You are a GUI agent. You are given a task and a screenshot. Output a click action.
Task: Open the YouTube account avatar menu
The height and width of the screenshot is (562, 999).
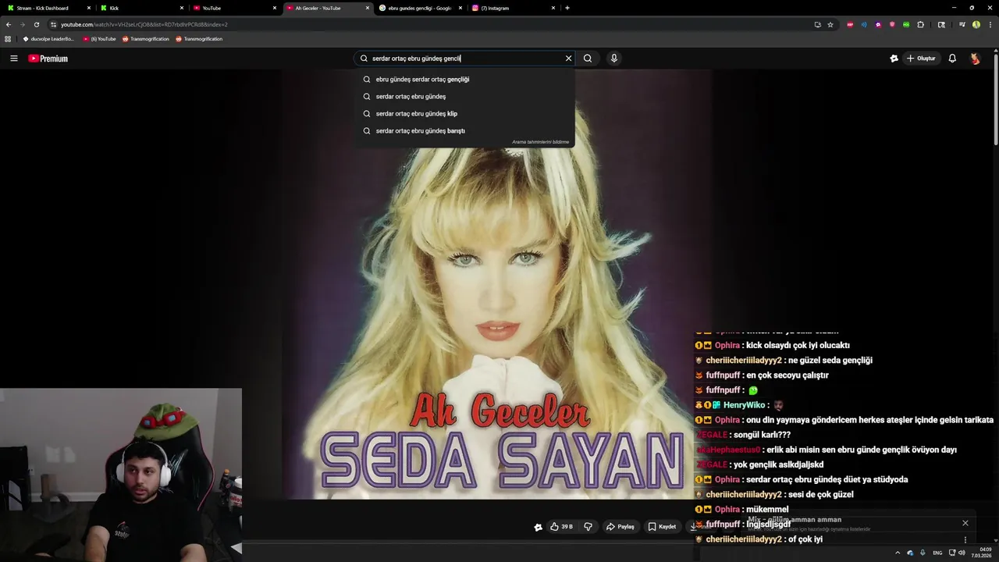coord(975,59)
